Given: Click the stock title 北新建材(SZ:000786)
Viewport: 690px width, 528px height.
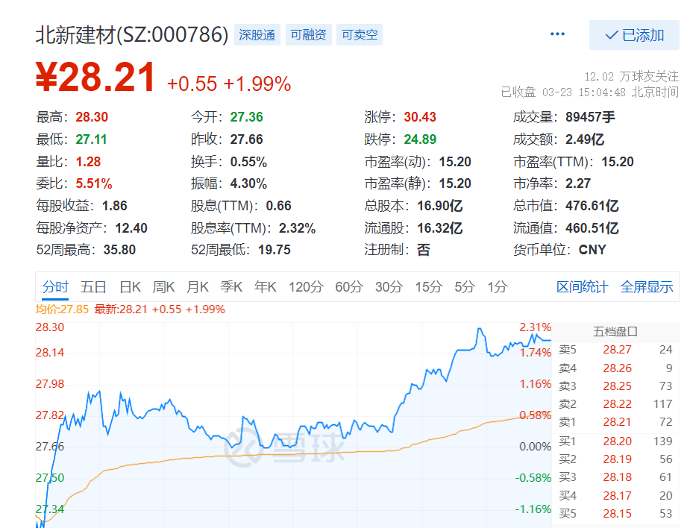Looking at the screenshot, I should 132,35.
